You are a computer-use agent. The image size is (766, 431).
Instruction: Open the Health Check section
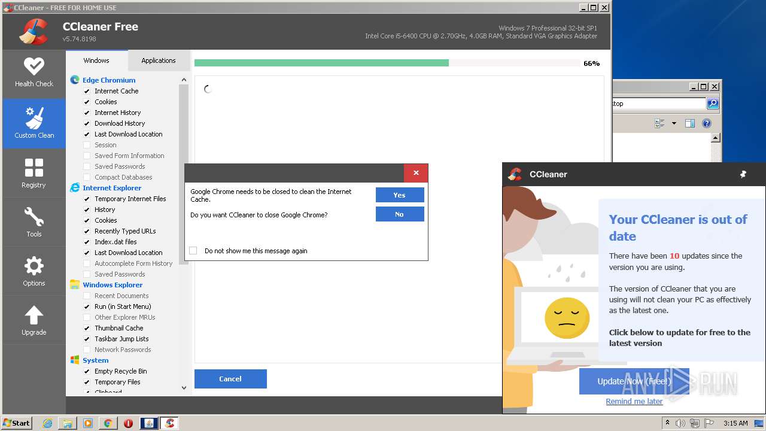coord(34,72)
